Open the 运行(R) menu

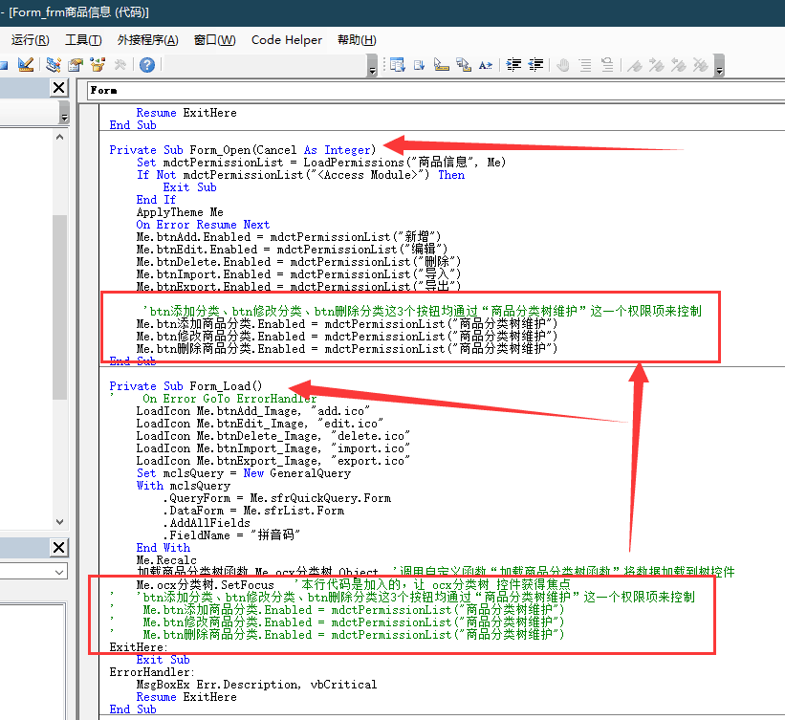point(30,40)
